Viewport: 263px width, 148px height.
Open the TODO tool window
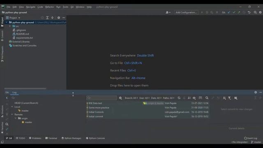(21, 138)
